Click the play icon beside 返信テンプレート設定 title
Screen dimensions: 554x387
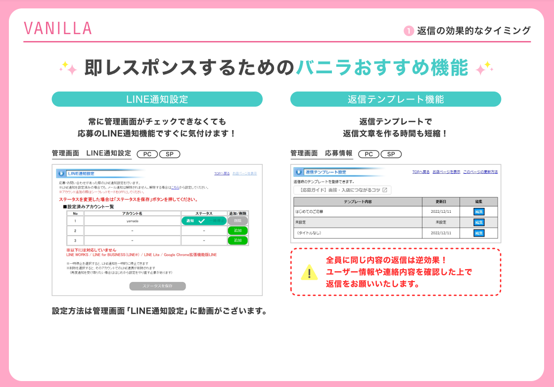[x=298, y=172]
